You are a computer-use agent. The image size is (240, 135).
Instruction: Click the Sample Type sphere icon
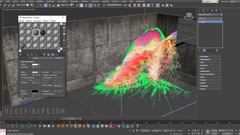(x=64, y=24)
